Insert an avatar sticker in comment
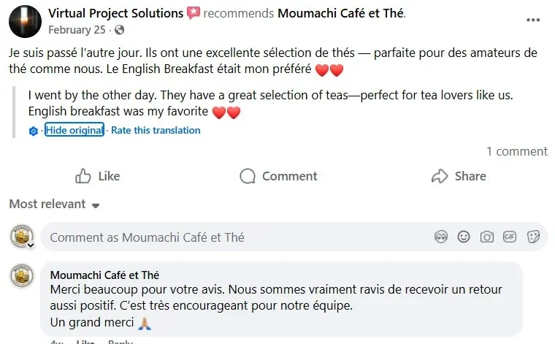Viewport: 555px width, 344px height. tap(440, 237)
